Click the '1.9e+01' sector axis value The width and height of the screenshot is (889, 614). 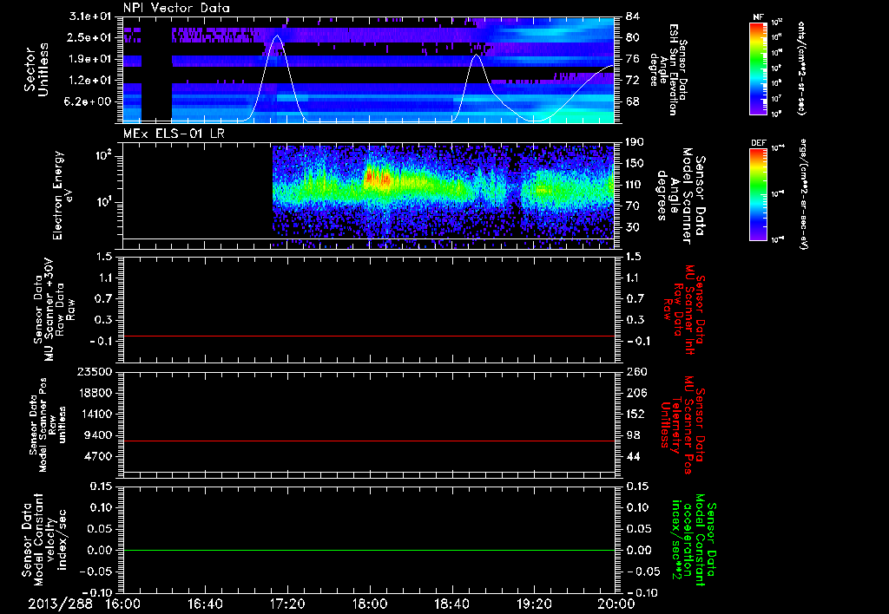pyautogui.click(x=90, y=59)
